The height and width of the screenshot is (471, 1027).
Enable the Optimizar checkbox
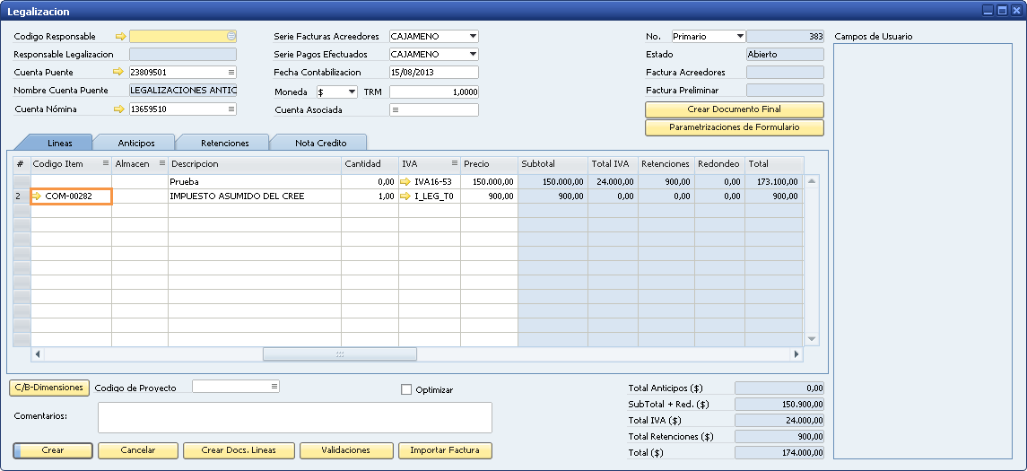pyautogui.click(x=406, y=390)
